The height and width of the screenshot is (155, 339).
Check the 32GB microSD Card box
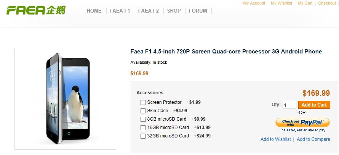click(143, 136)
